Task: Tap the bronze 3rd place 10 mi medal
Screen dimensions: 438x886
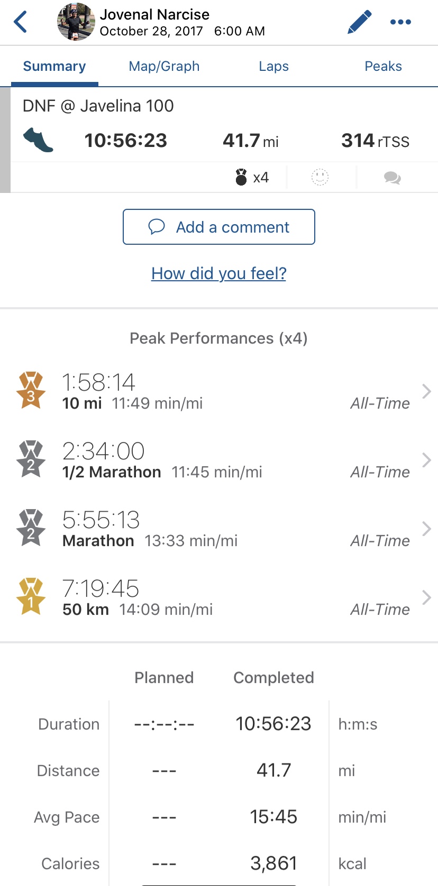Action: tap(31, 391)
